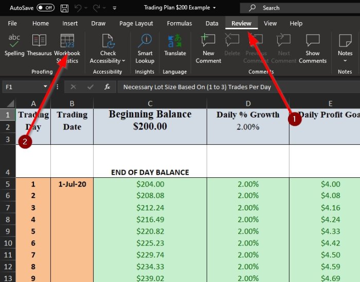Open the workbook title dropdown arrow

click(214, 8)
